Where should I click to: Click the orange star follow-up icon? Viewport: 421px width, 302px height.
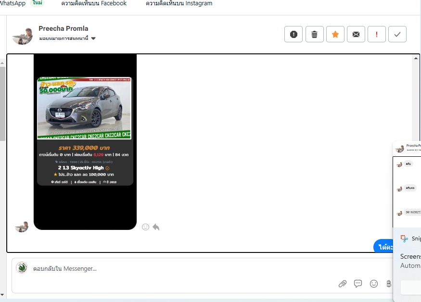coord(335,35)
